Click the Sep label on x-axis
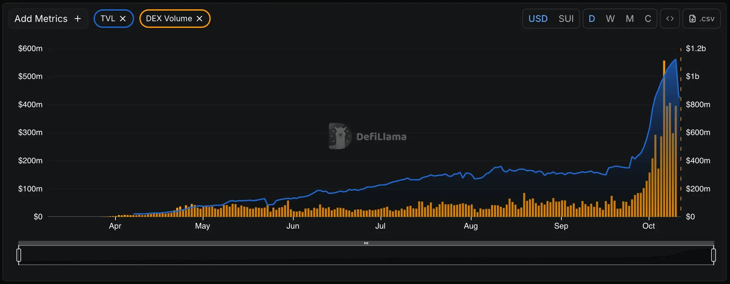The width and height of the screenshot is (730, 284). coord(561,226)
